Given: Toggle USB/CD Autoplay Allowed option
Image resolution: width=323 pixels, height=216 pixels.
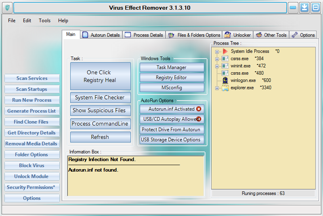Looking at the screenshot, I should 172,119.
